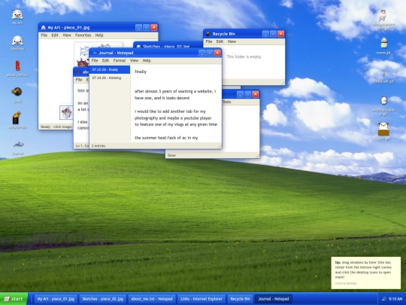Open the about_me.txt desktop icon
The image size is (406, 305).
tap(17, 69)
